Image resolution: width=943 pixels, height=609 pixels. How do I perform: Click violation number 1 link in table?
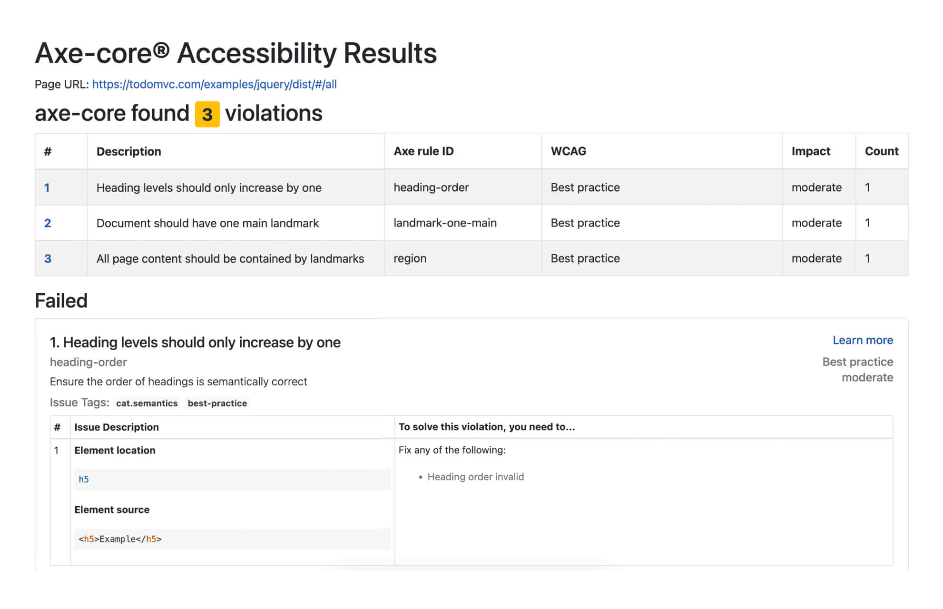[47, 187]
